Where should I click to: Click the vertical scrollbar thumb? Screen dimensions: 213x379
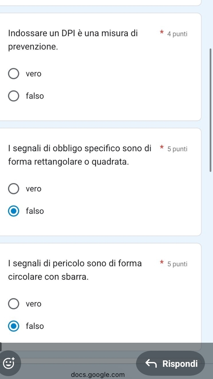coord(210,109)
